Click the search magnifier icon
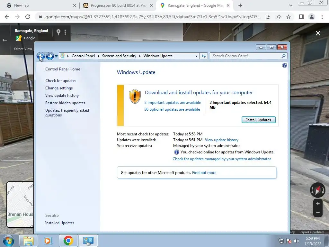 point(284,56)
